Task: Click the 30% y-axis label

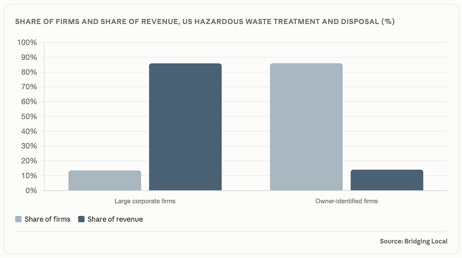Action: [29, 146]
